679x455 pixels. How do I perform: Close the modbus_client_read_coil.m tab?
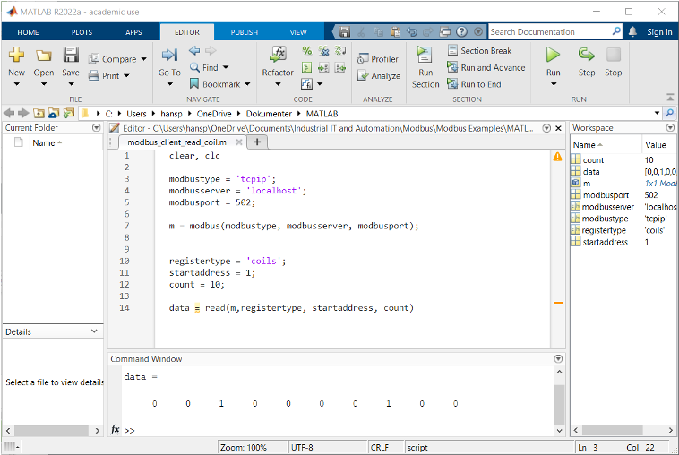(x=238, y=142)
